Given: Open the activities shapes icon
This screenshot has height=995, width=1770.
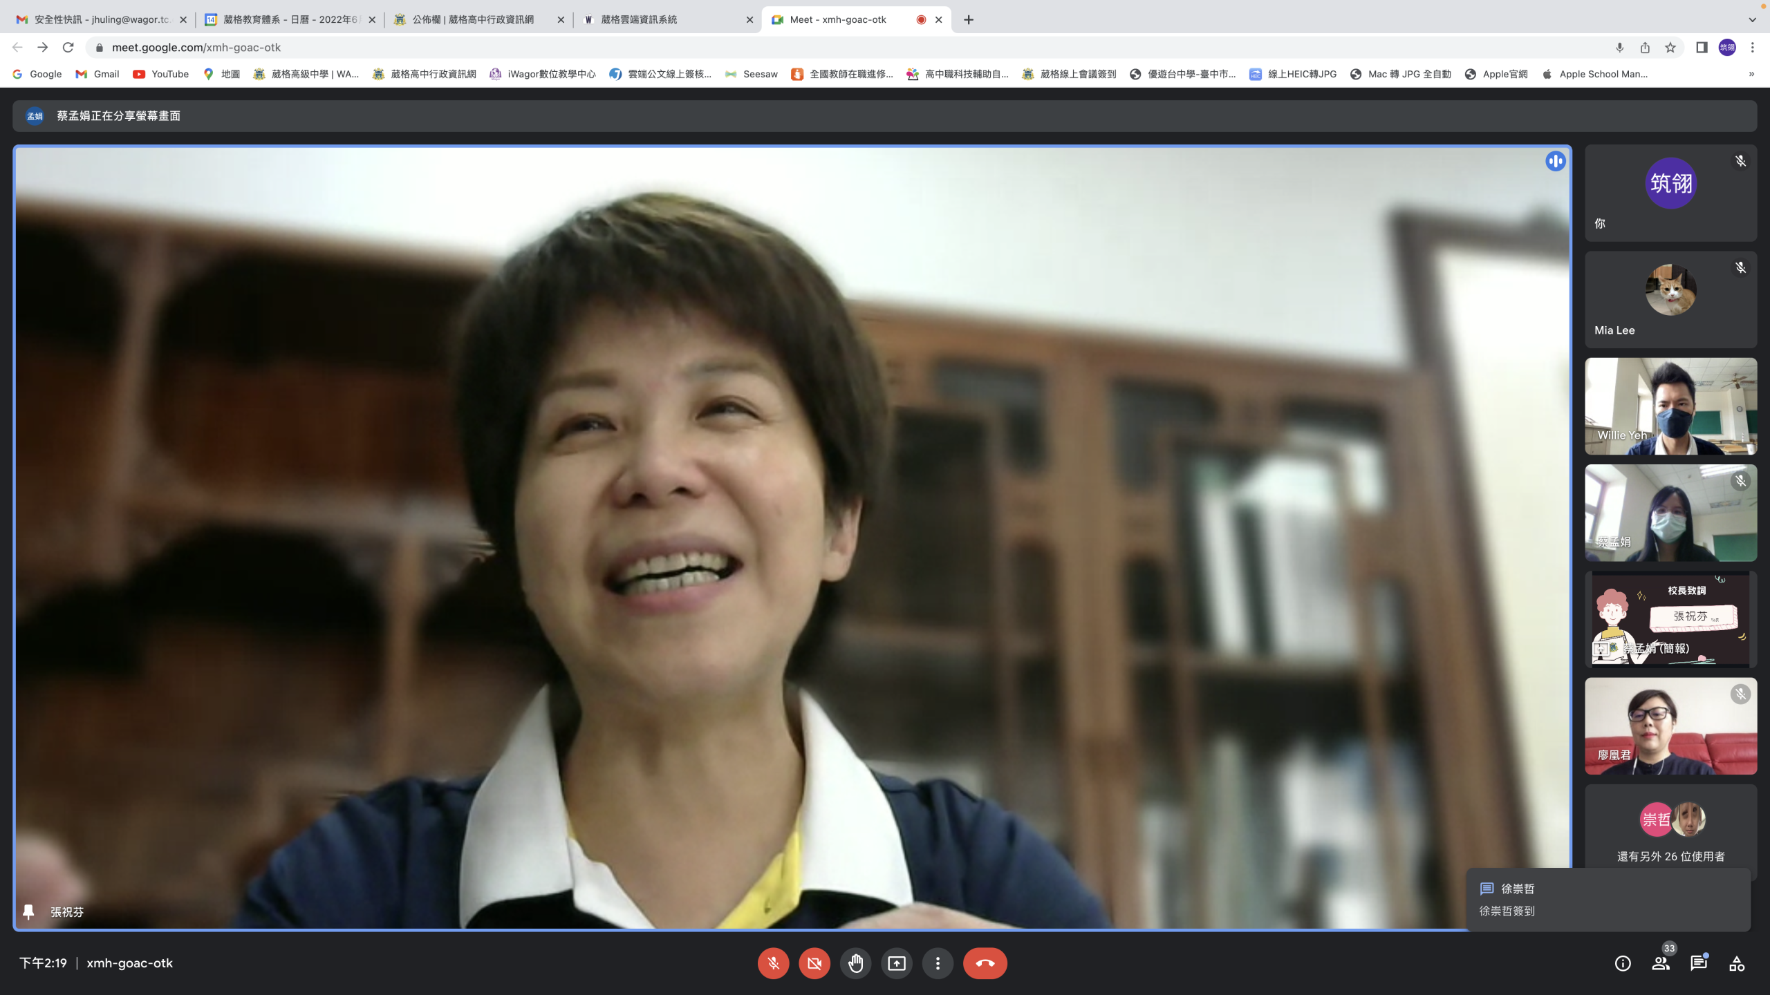Looking at the screenshot, I should 1737,963.
